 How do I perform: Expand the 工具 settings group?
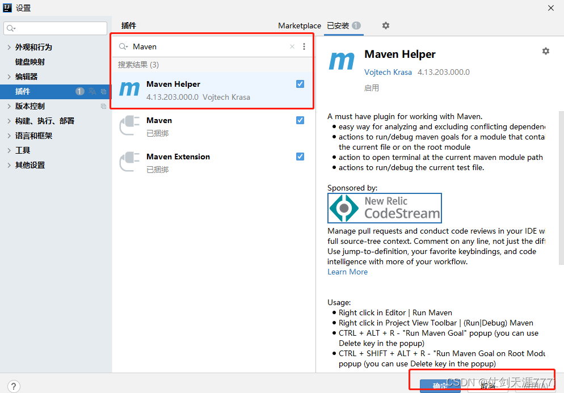(x=9, y=150)
